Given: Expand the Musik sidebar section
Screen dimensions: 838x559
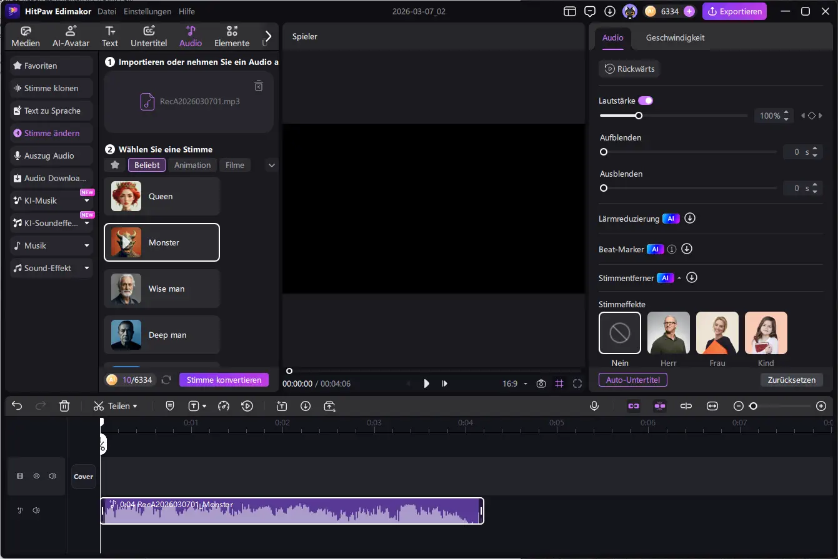Looking at the screenshot, I should (x=86, y=245).
